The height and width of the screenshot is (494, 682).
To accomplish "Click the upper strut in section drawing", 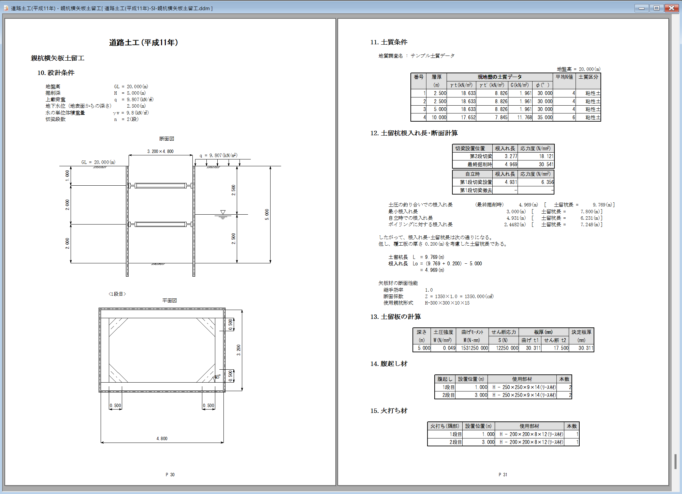I will click(x=160, y=186).
